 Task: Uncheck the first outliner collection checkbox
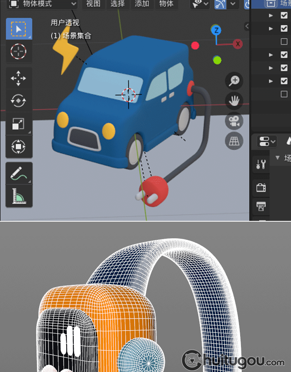click(284, 15)
